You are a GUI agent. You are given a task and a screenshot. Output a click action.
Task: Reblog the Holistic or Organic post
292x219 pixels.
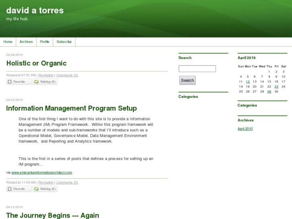[x=45, y=82]
